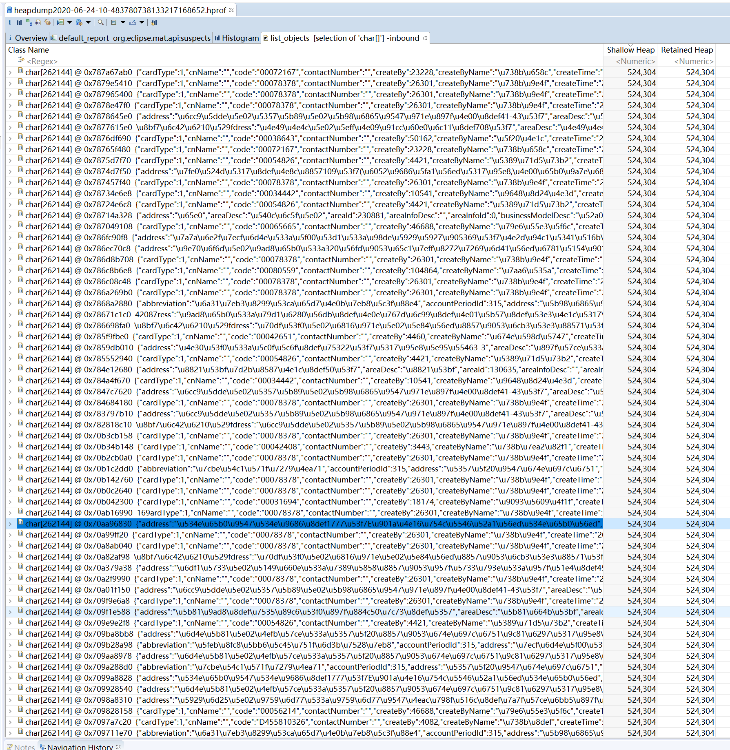730x750 pixels.
Task: Switch to the Overview tab
Action: [x=27, y=38]
